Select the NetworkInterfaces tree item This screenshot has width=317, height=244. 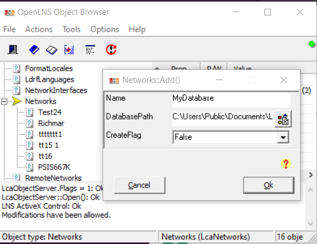56,90
